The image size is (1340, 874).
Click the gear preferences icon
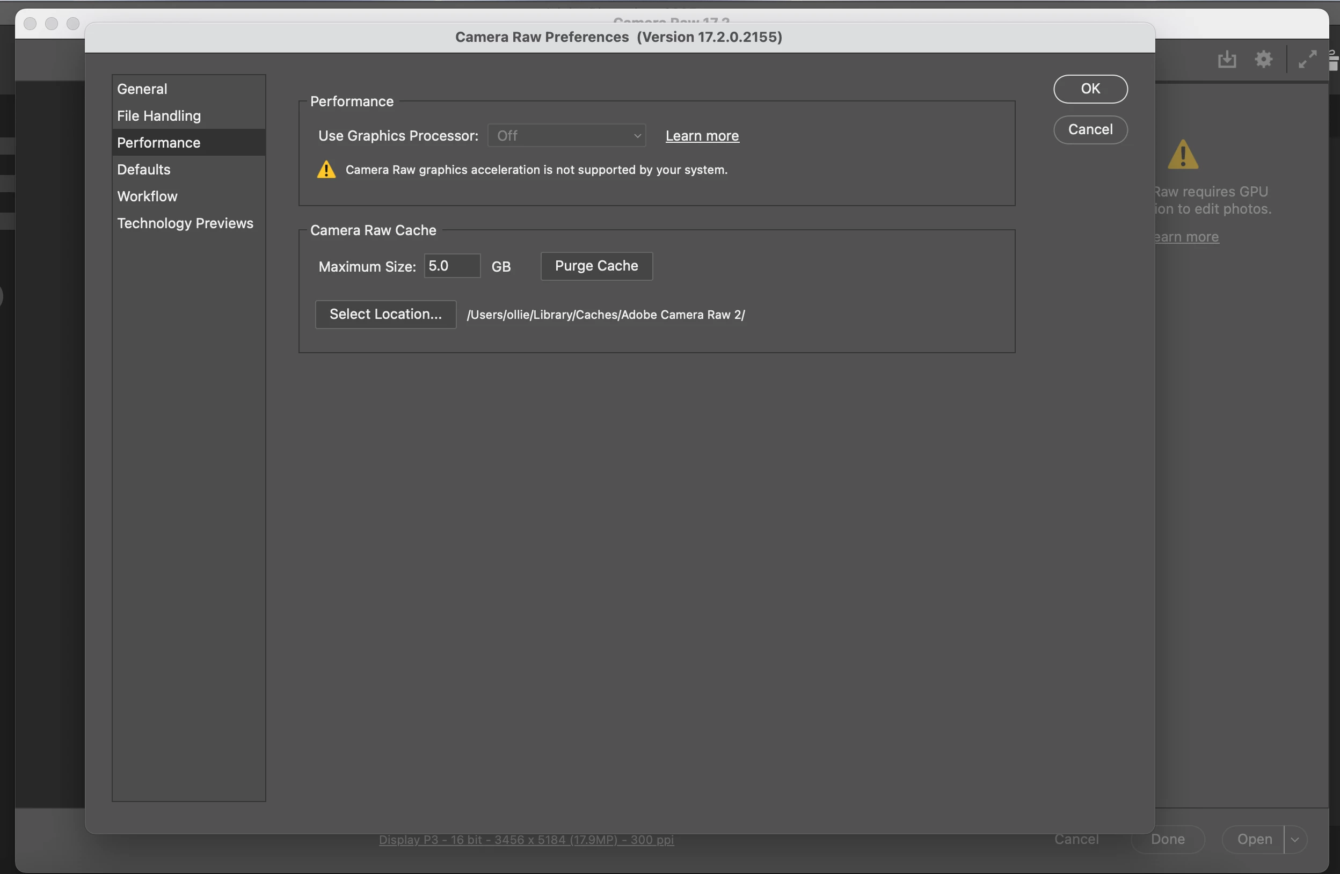click(x=1263, y=59)
